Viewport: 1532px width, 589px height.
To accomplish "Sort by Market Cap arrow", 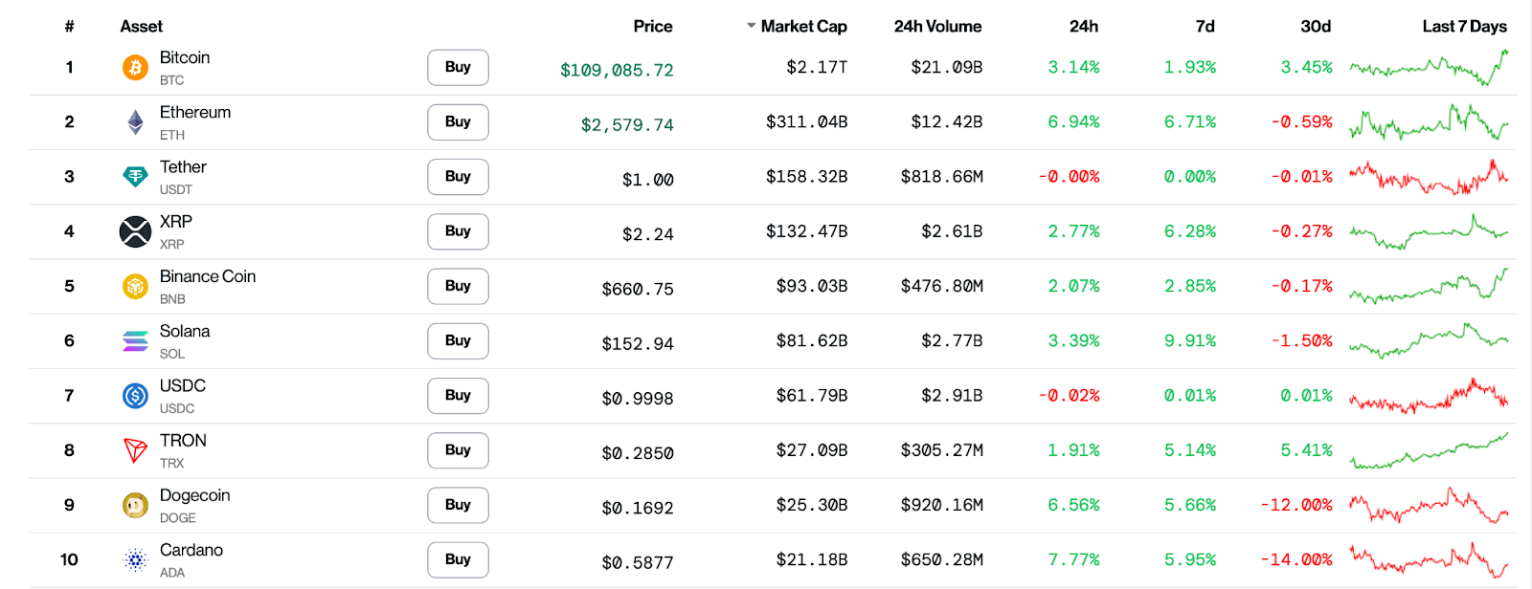I will [752, 26].
